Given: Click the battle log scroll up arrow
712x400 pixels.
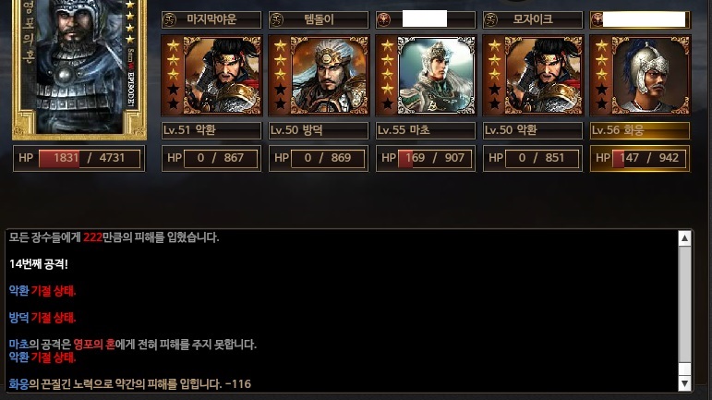Looking at the screenshot, I should [x=684, y=238].
